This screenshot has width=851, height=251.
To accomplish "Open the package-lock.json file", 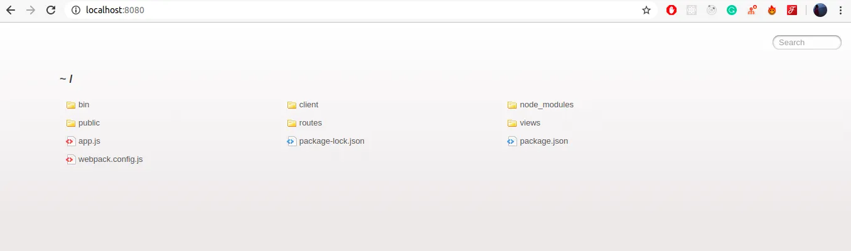I will point(331,141).
